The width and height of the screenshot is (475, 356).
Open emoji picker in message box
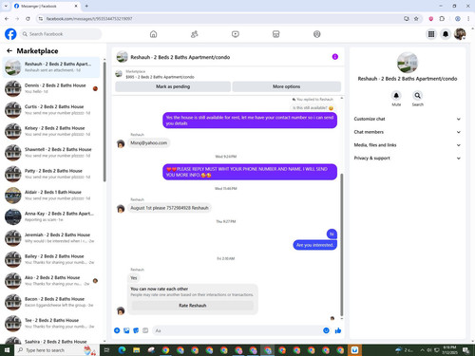[326, 330]
